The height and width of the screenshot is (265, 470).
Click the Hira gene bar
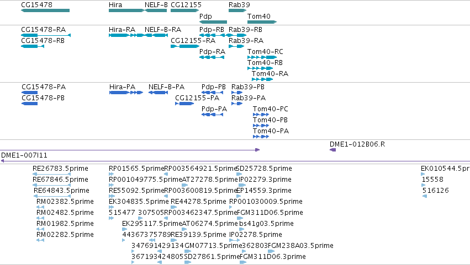pos(126,10)
